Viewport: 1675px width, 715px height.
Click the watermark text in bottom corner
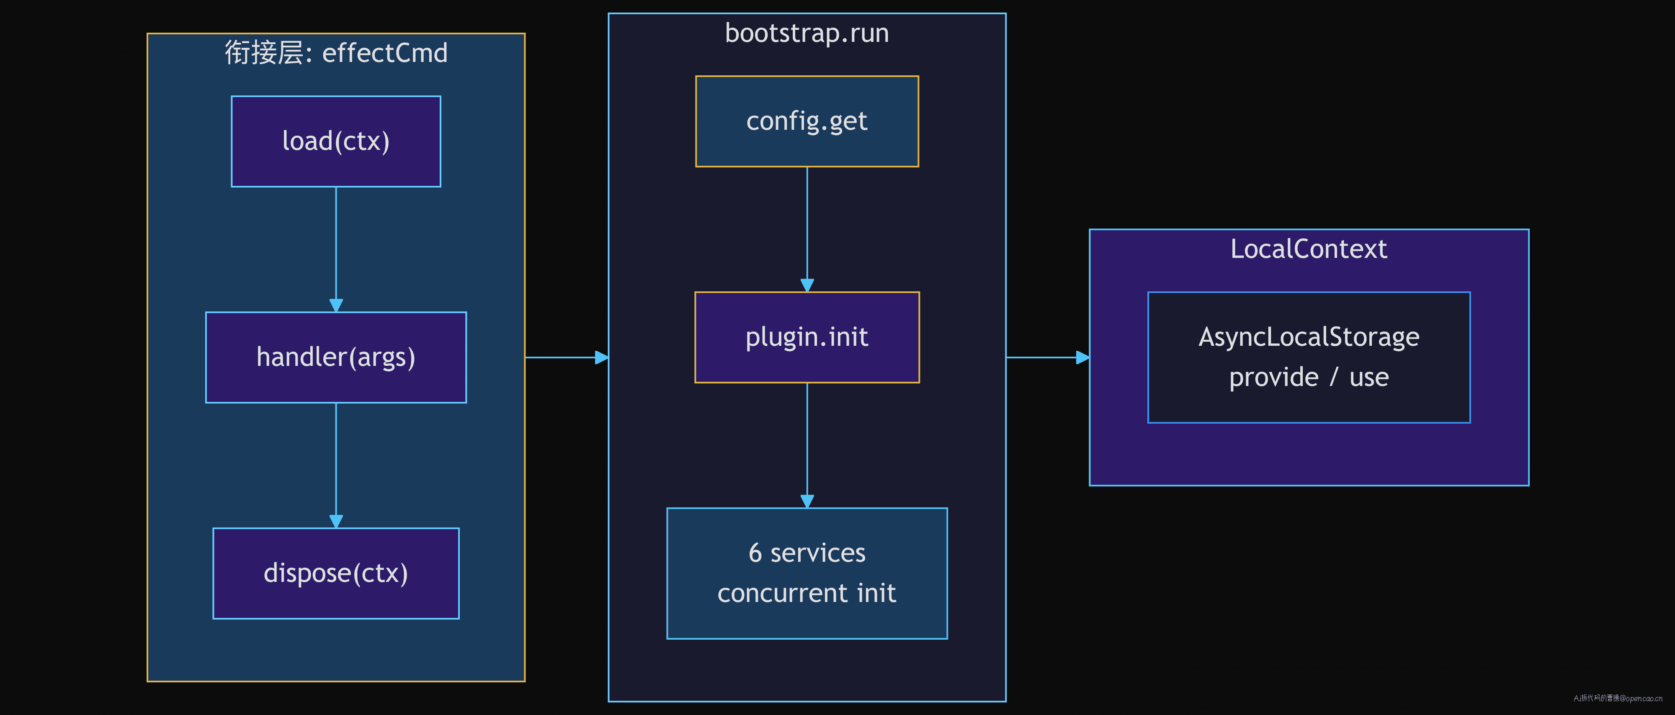pos(1618,698)
